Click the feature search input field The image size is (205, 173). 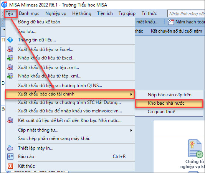[186, 13]
